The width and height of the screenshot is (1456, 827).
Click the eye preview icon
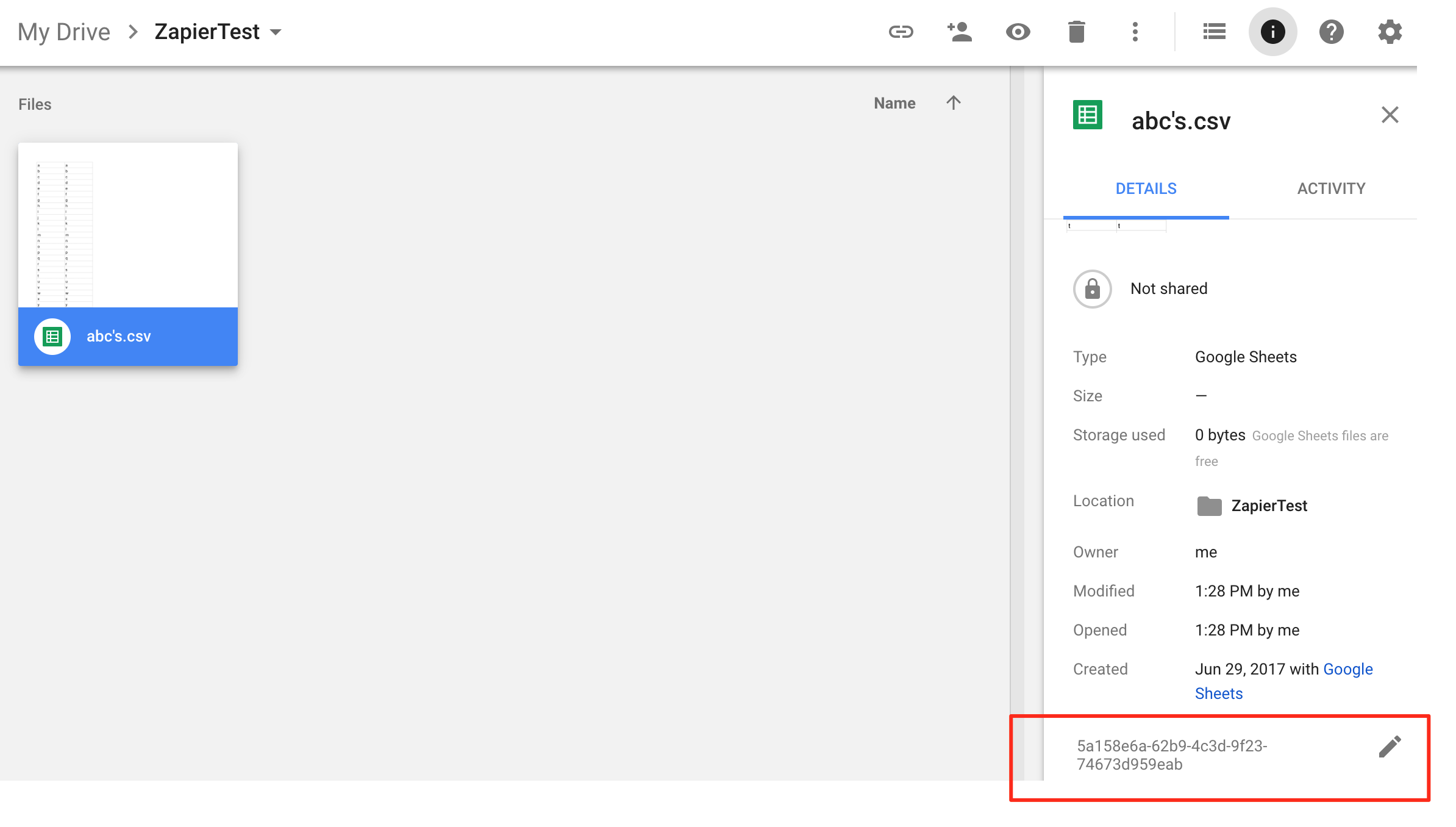[1018, 32]
